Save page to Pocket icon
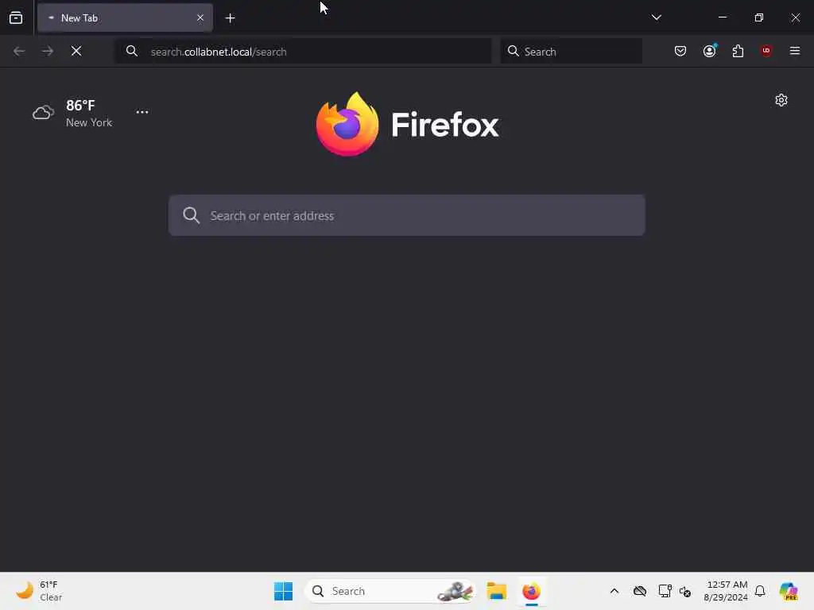 point(680,51)
